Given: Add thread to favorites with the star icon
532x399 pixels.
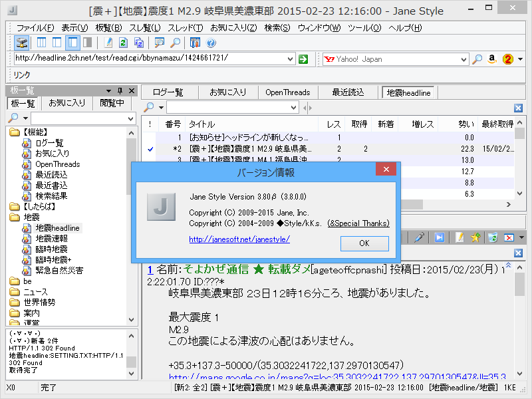Looking at the screenshot, I should click(476, 237).
